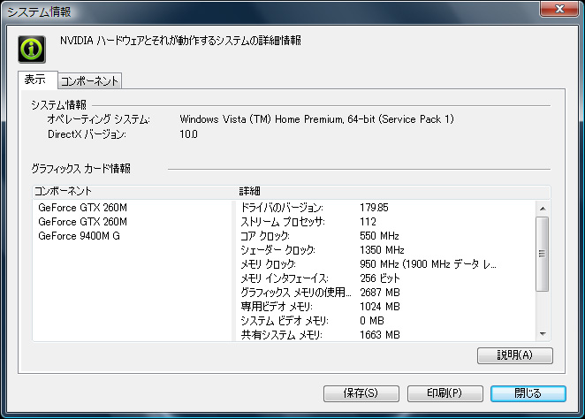Close the システム情報 window with X
This screenshot has height=419, width=585.
(558, 9)
